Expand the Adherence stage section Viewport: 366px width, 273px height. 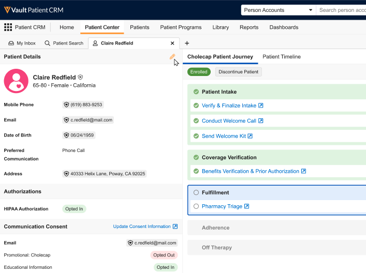215,228
